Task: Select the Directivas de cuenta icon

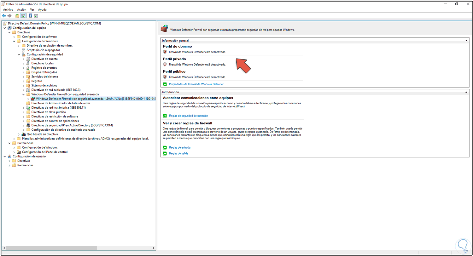Action: click(28, 59)
